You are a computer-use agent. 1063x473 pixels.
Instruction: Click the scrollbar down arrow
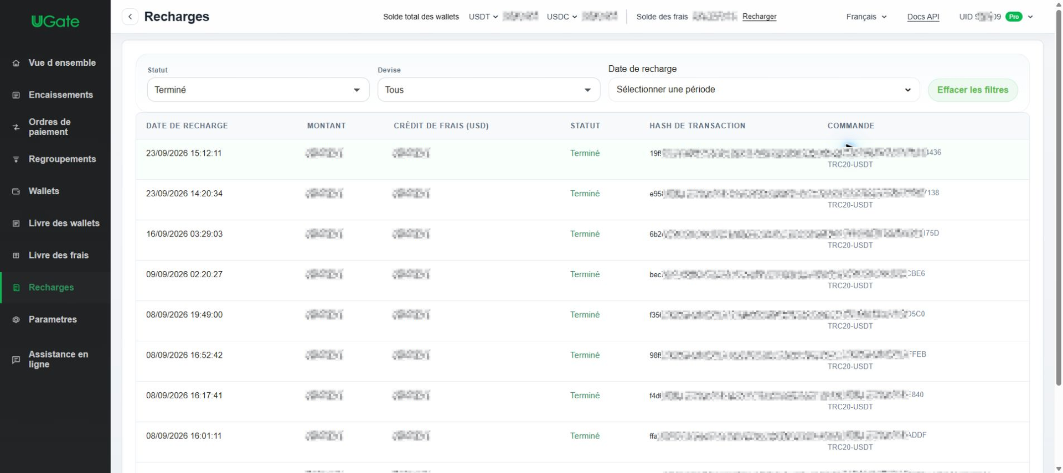[1059, 469]
